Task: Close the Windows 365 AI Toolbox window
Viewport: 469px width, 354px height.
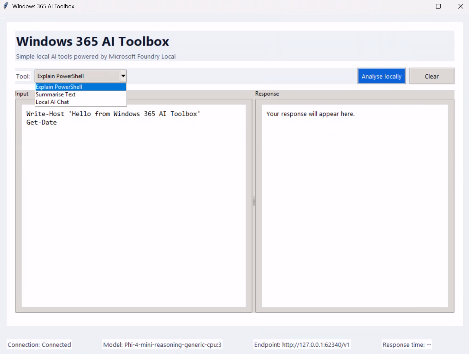Action: pyautogui.click(x=460, y=6)
